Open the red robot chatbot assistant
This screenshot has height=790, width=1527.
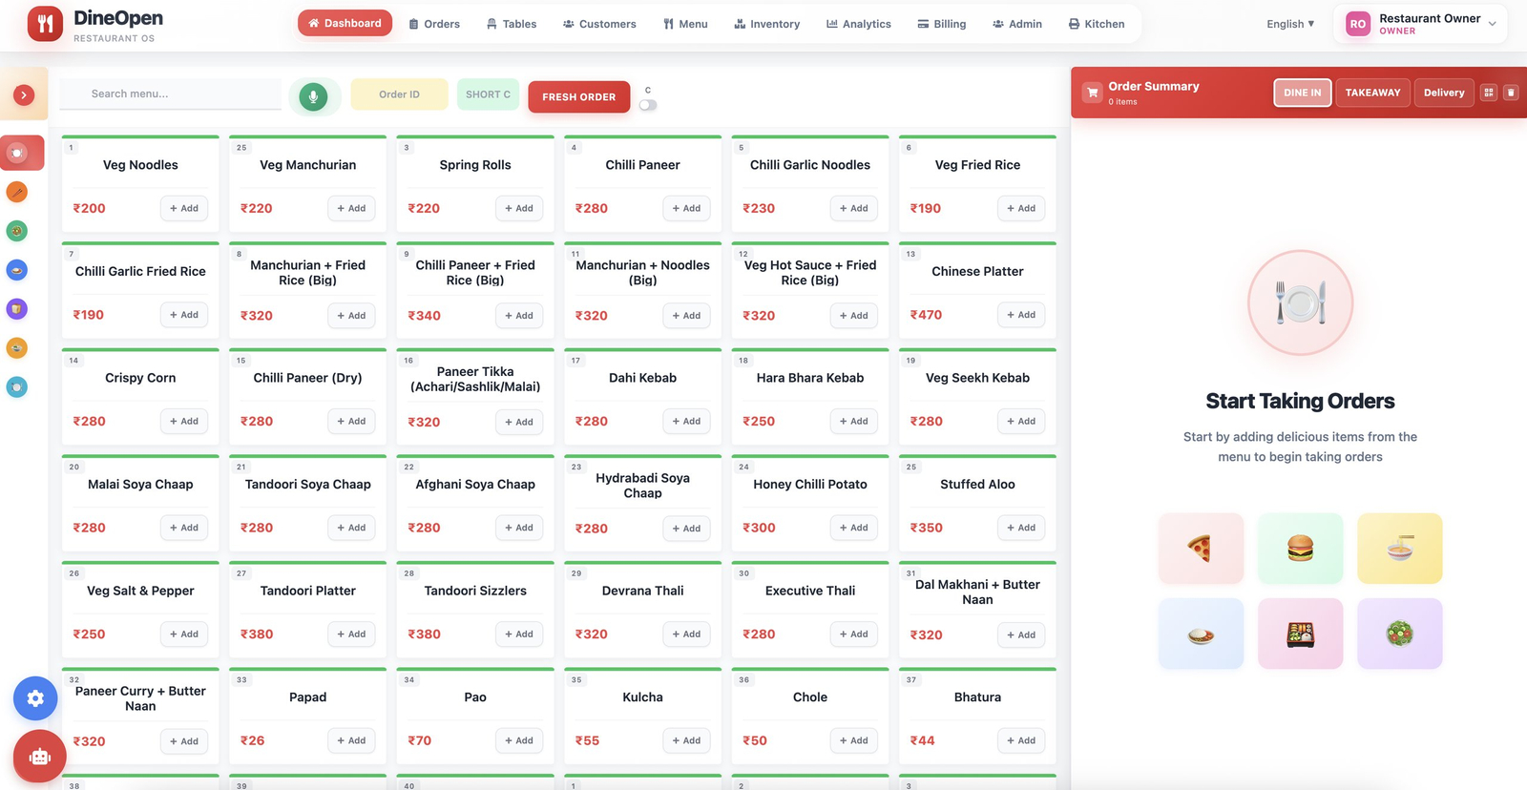tap(39, 757)
